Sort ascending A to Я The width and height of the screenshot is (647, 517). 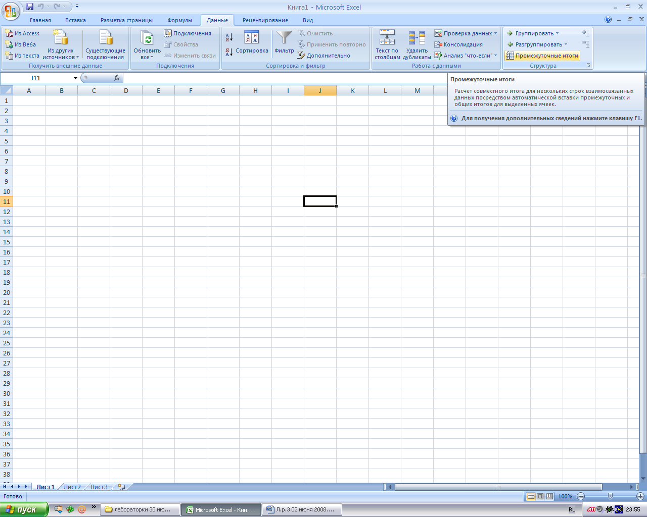229,37
